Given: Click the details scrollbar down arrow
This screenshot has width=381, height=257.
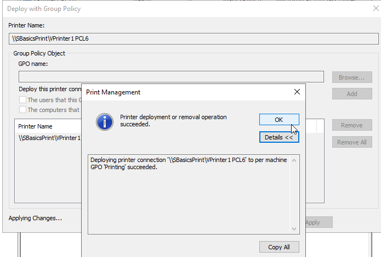Looking at the screenshot, I should [x=294, y=229].
